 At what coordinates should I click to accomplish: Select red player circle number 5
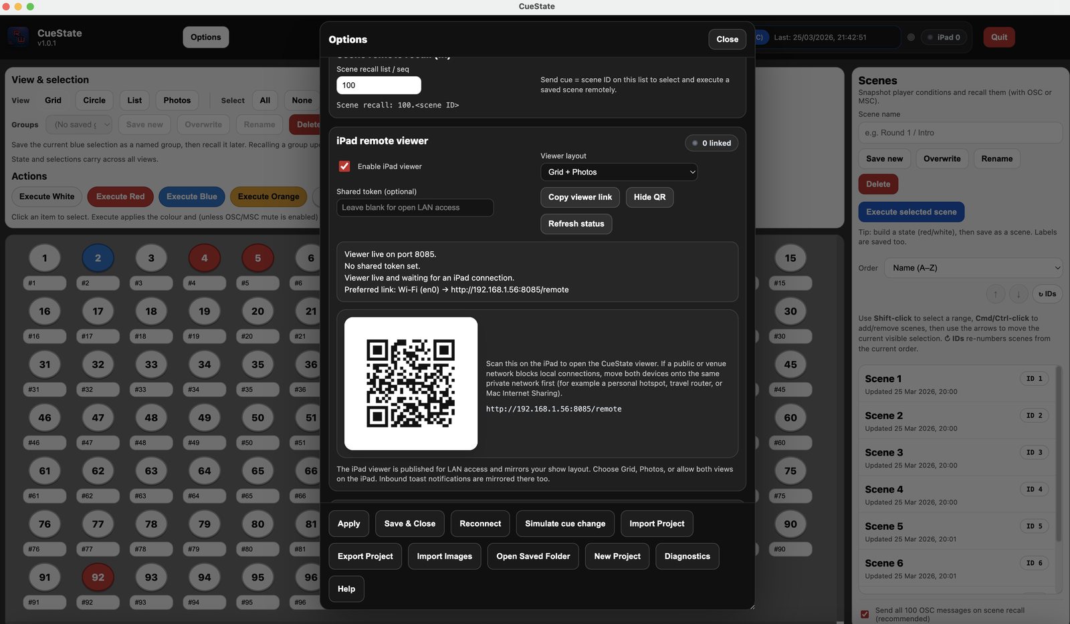click(257, 258)
